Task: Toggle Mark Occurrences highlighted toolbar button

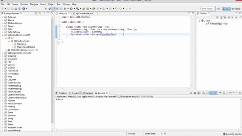Action: pyautogui.click(x=53, y=9)
